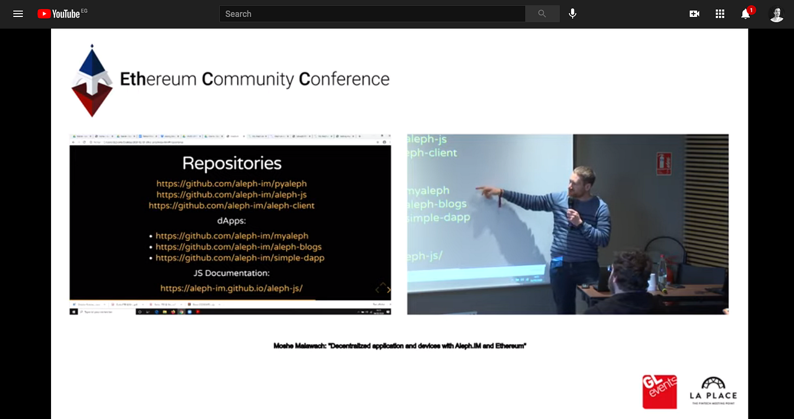
Task: Click the Ethereum Community Conference diamond logo
Action: click(x=91, y=80)
